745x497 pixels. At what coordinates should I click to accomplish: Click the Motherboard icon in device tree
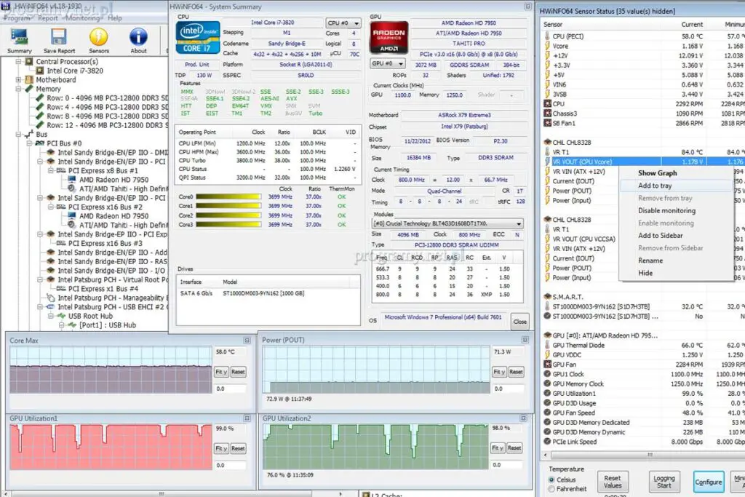[29, 80]
